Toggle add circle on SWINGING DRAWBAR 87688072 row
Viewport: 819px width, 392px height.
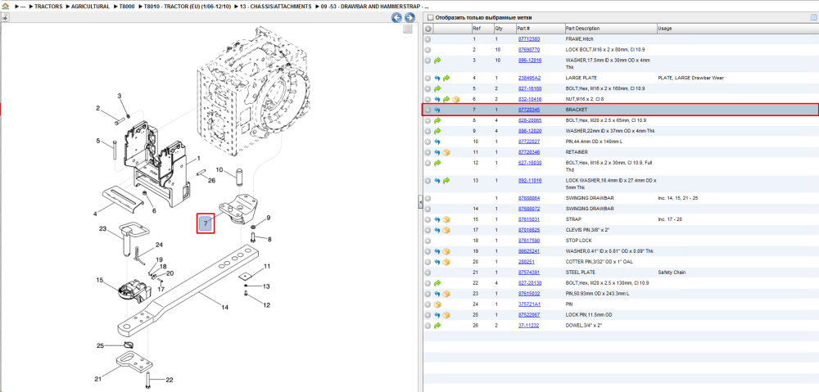(x=428, y=209)
